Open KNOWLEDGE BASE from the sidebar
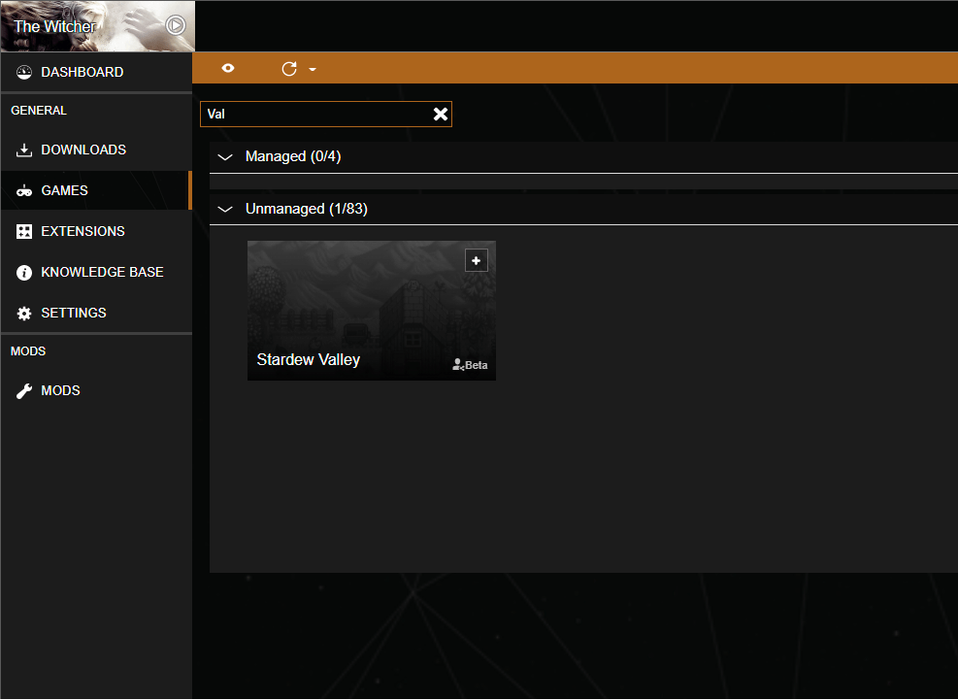The height and width of the screenshot is (700, 958). pos(103,272)
